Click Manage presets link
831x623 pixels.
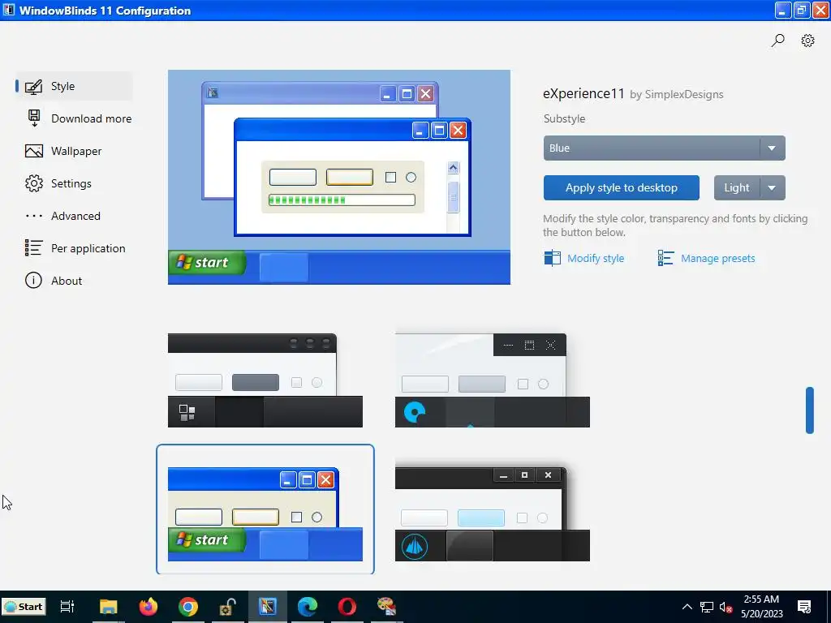click(x=717, y=259)
